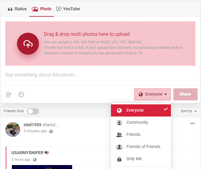The image size is (201, 169).
Task: Select the Photo tab
Action: 42,9
